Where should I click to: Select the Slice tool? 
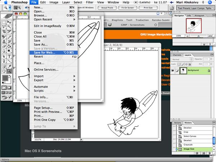[x=9, y=31]
